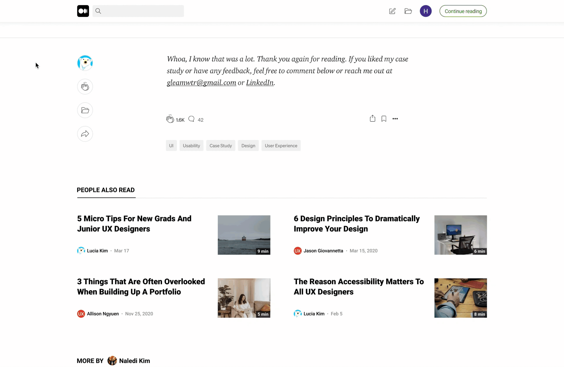Click the 5 min read badge
The width and height of the screenshot is (564, 367).
point(263,314)
